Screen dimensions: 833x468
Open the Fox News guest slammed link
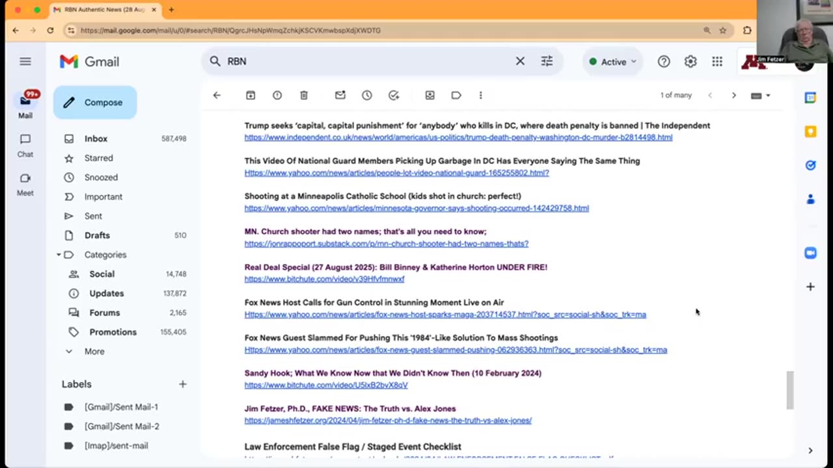pyautogui.click(x=456, y=350)
